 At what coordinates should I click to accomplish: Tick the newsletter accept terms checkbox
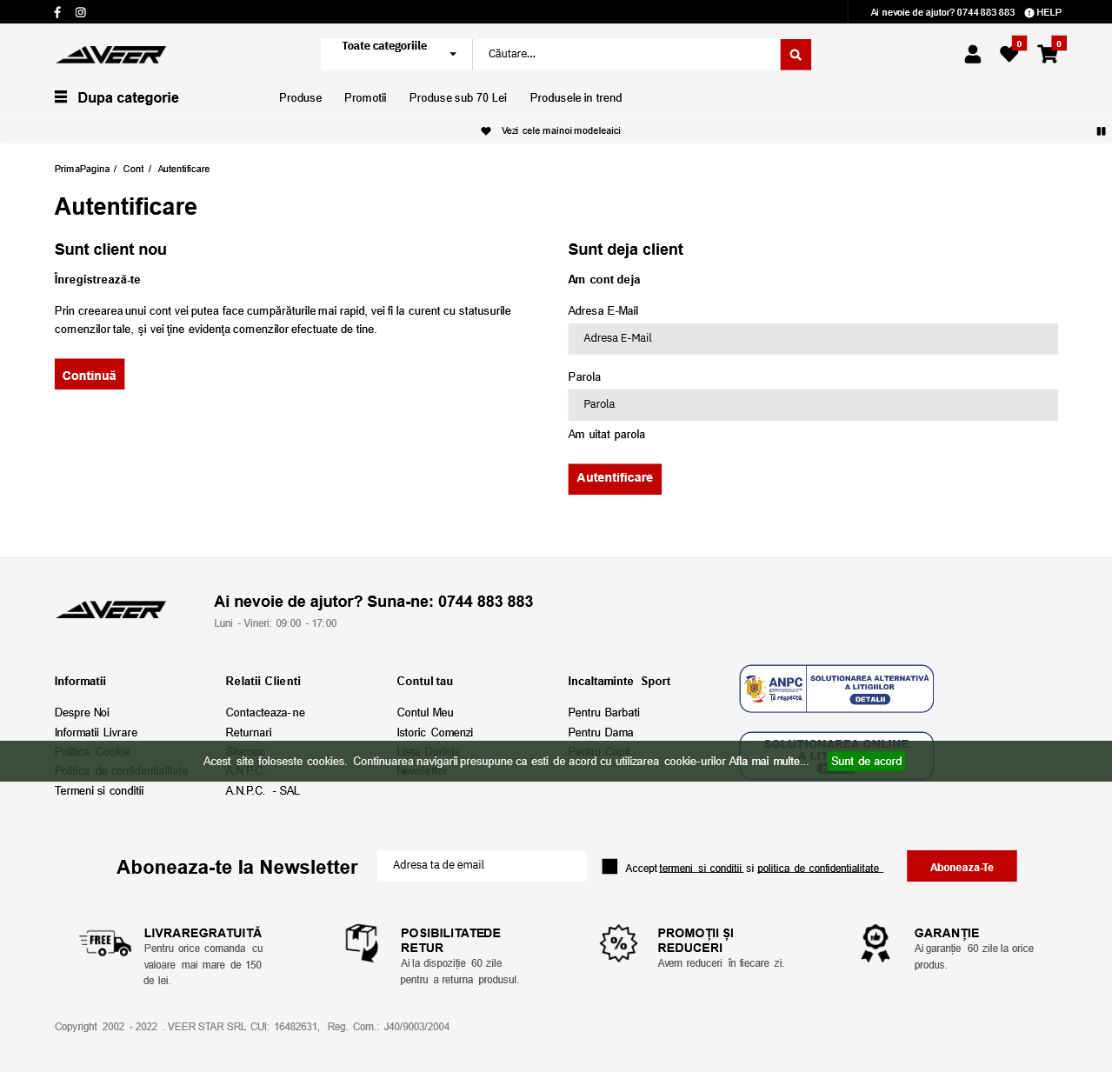609,867
